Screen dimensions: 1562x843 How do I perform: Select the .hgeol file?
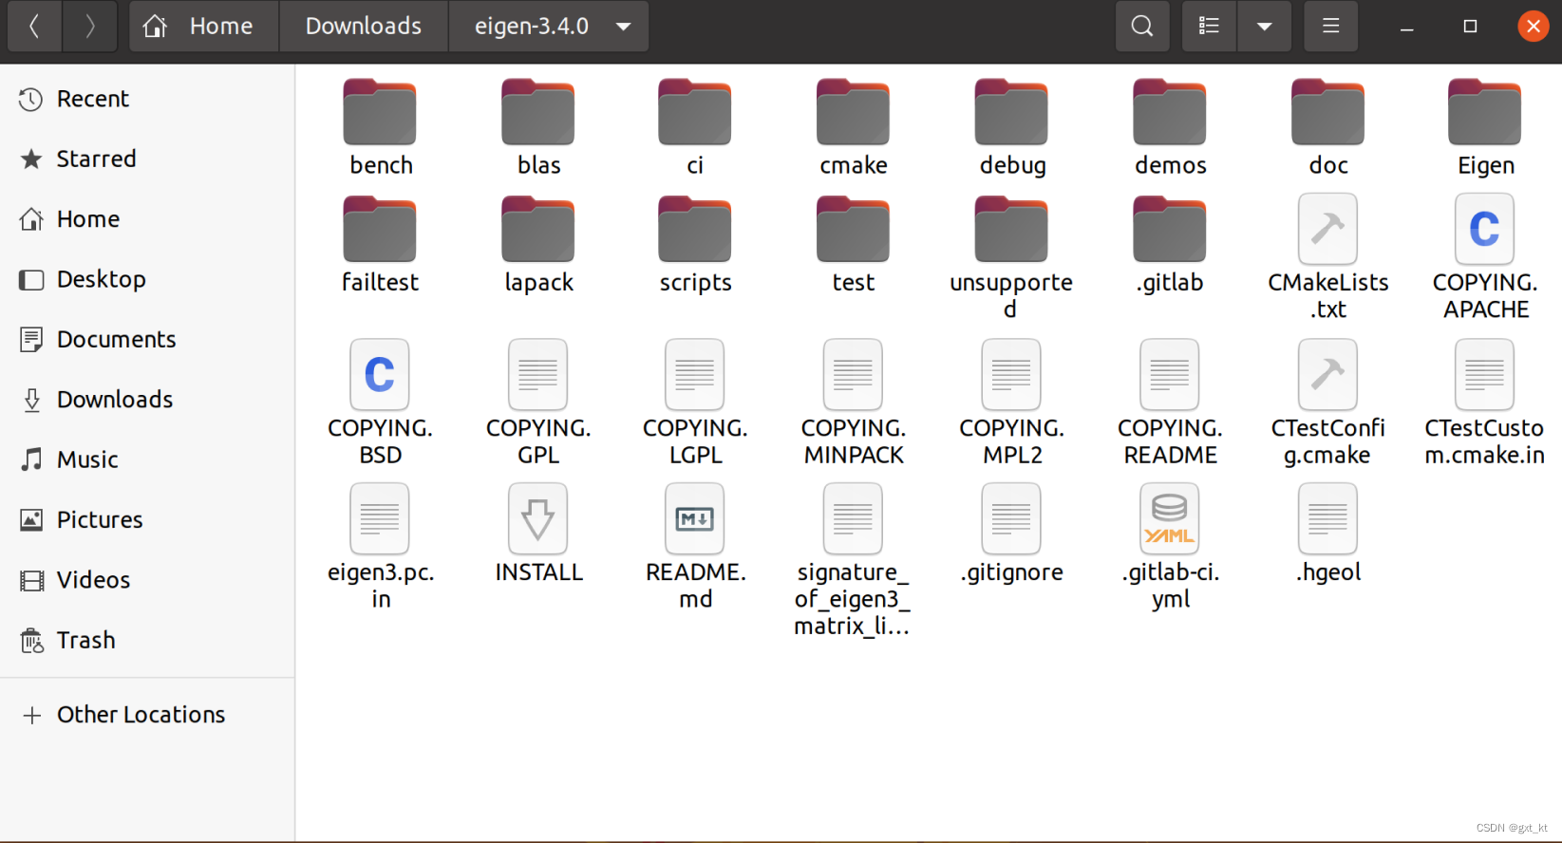(x=1327, y=534)
